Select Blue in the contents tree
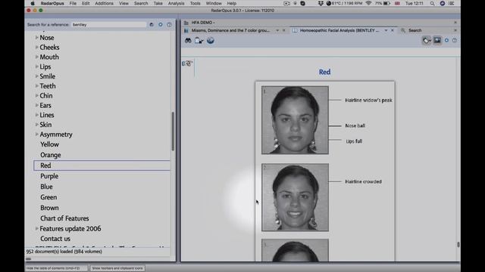Image resolution: width=485 pixels, height=272 pixels. (x=46, y=187)
